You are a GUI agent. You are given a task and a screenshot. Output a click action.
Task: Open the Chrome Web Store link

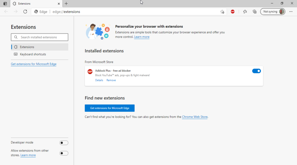pos(195,117)
